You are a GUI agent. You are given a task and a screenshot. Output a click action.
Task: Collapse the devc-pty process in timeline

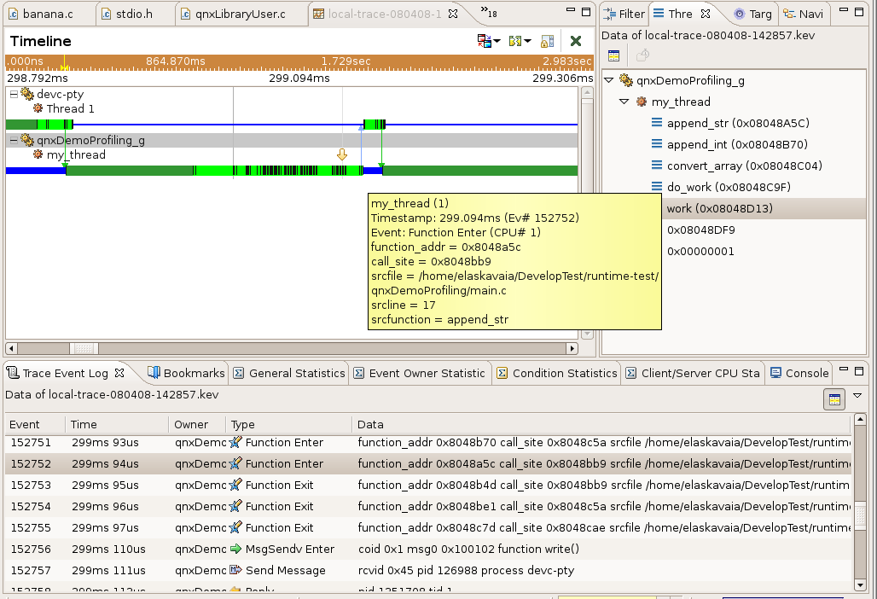coord(13,94)
